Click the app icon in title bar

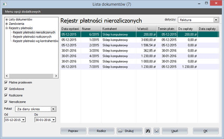click(5, 4)
